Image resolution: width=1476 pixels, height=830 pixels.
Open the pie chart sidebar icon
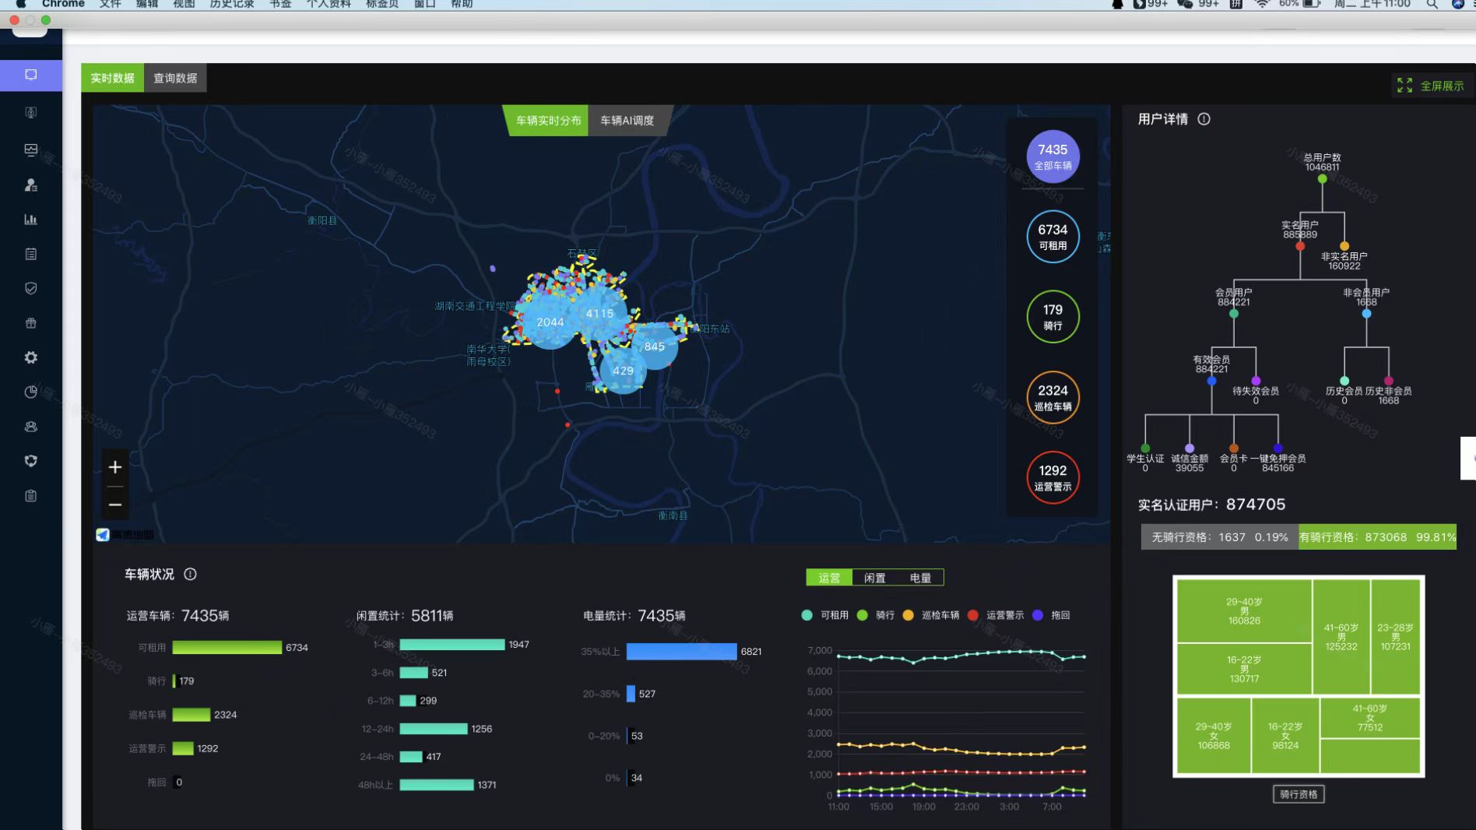pos(31,392)
